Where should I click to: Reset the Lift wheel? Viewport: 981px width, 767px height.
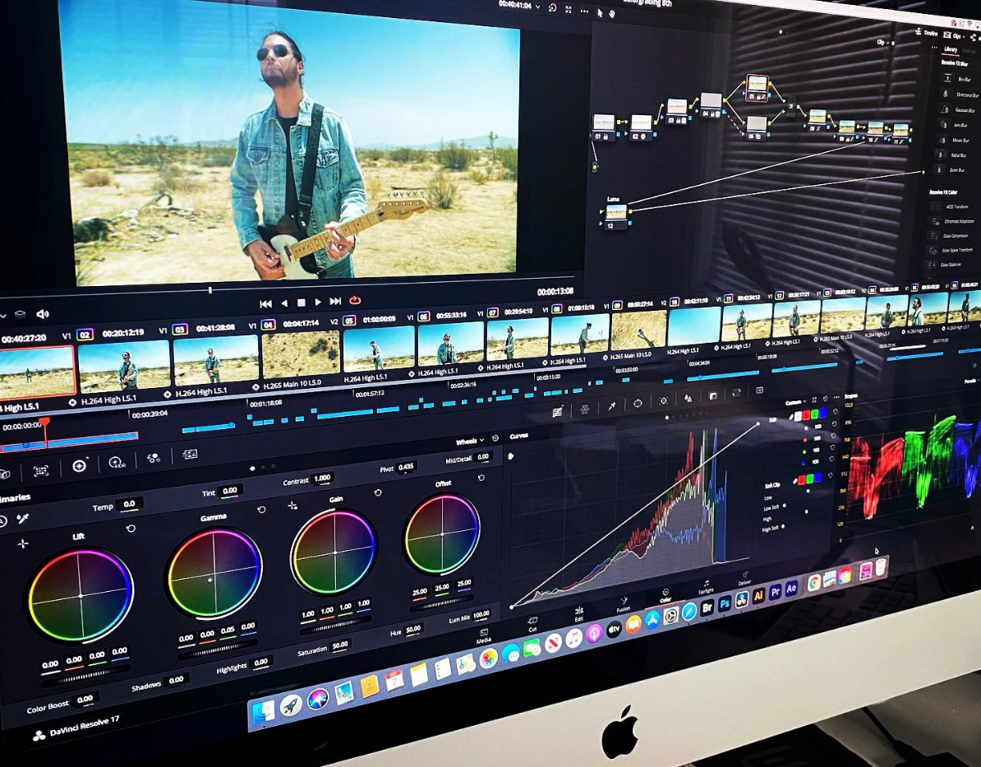pyautogui.click(x=131, y=529)
